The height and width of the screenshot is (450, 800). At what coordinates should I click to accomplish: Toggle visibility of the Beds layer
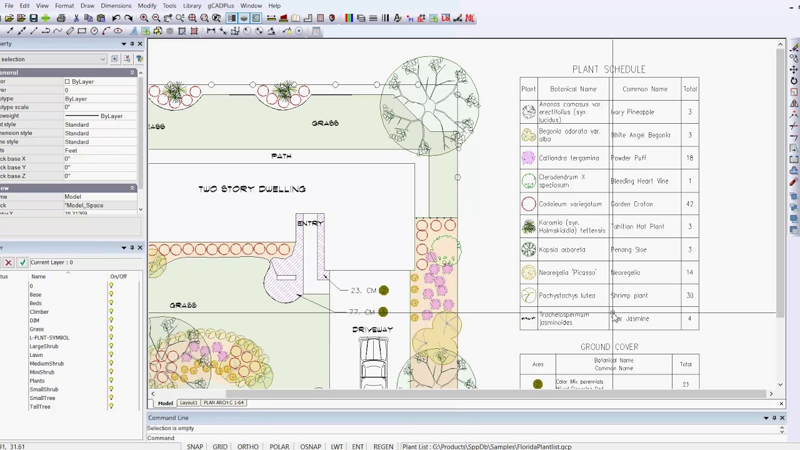pyautogui.click(x=111, y=303)
